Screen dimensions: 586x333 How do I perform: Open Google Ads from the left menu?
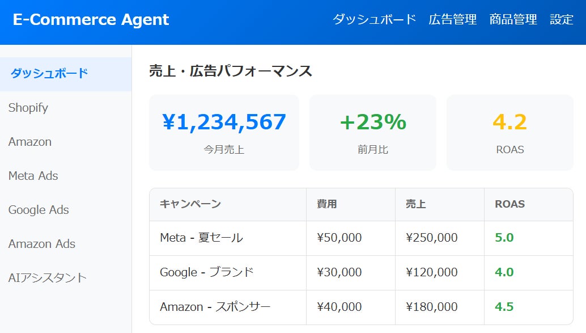point(38,210)
